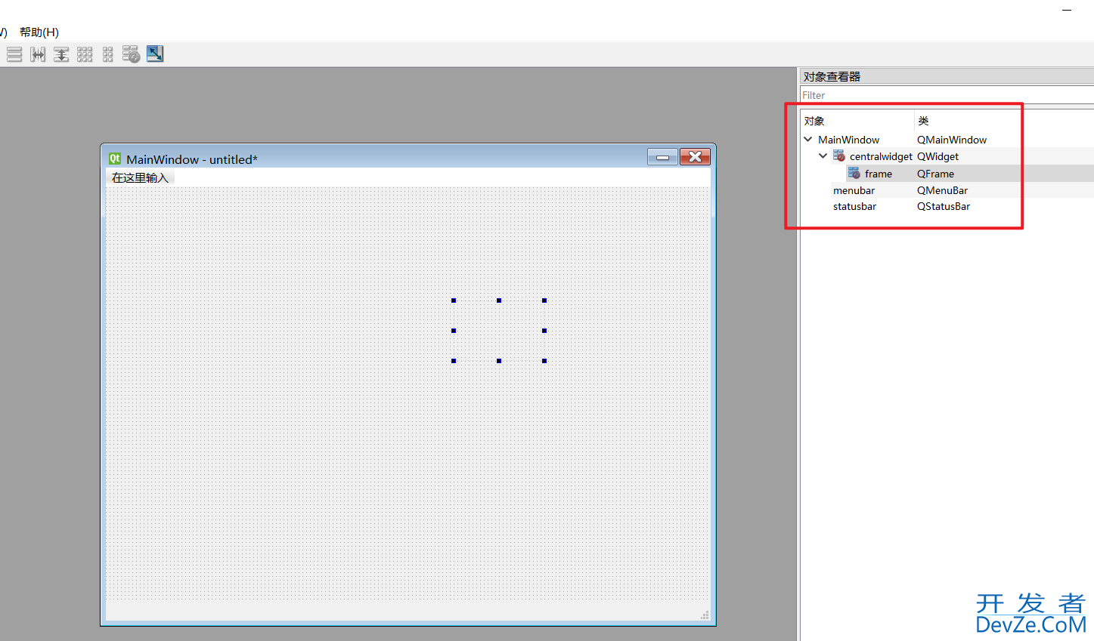Collapse the centralwidget tree node

[823, 156]
